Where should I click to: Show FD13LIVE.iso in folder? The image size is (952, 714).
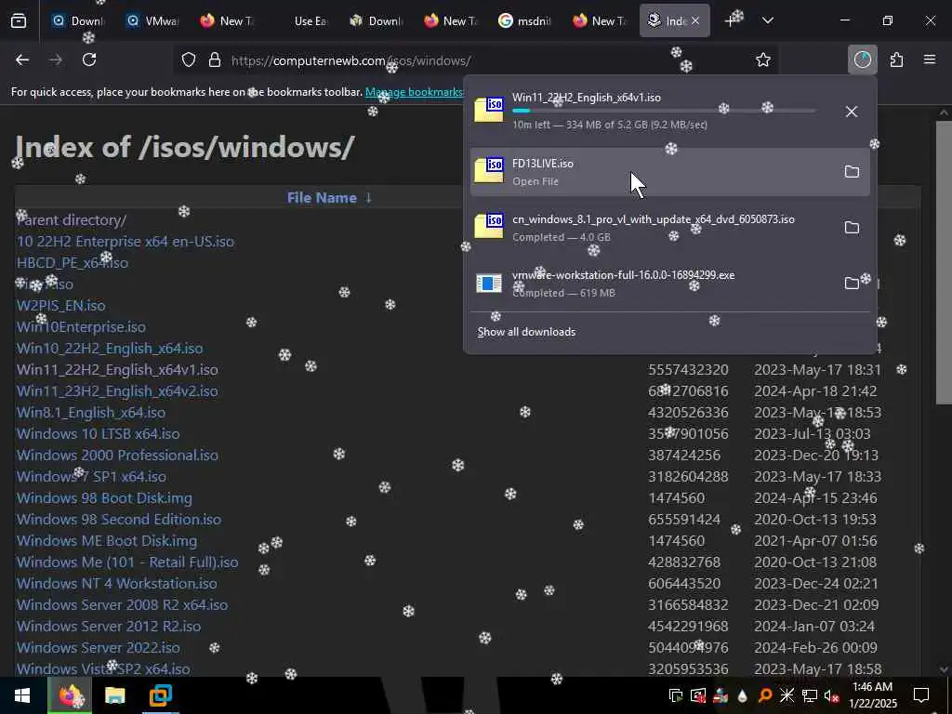tap(852, 172)
